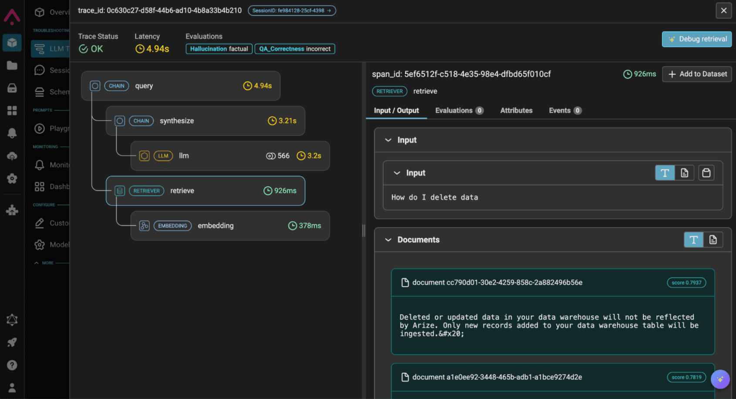Open the Attributes tab

(516, 110)
